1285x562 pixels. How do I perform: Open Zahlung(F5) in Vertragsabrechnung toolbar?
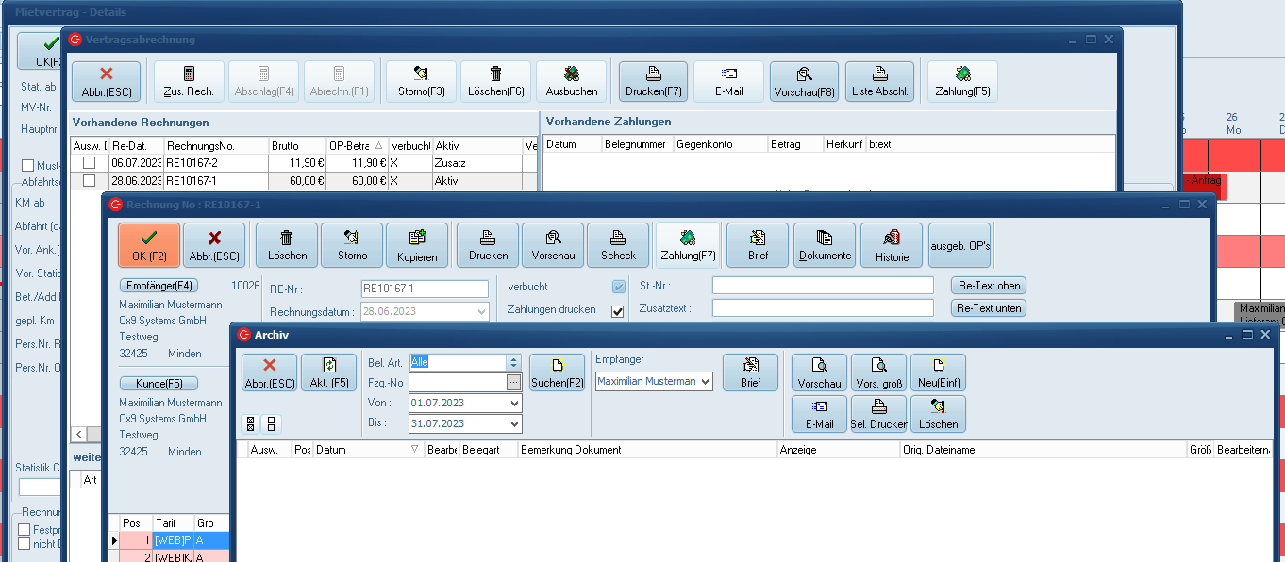pyautogui.click(x=962, y=81)
